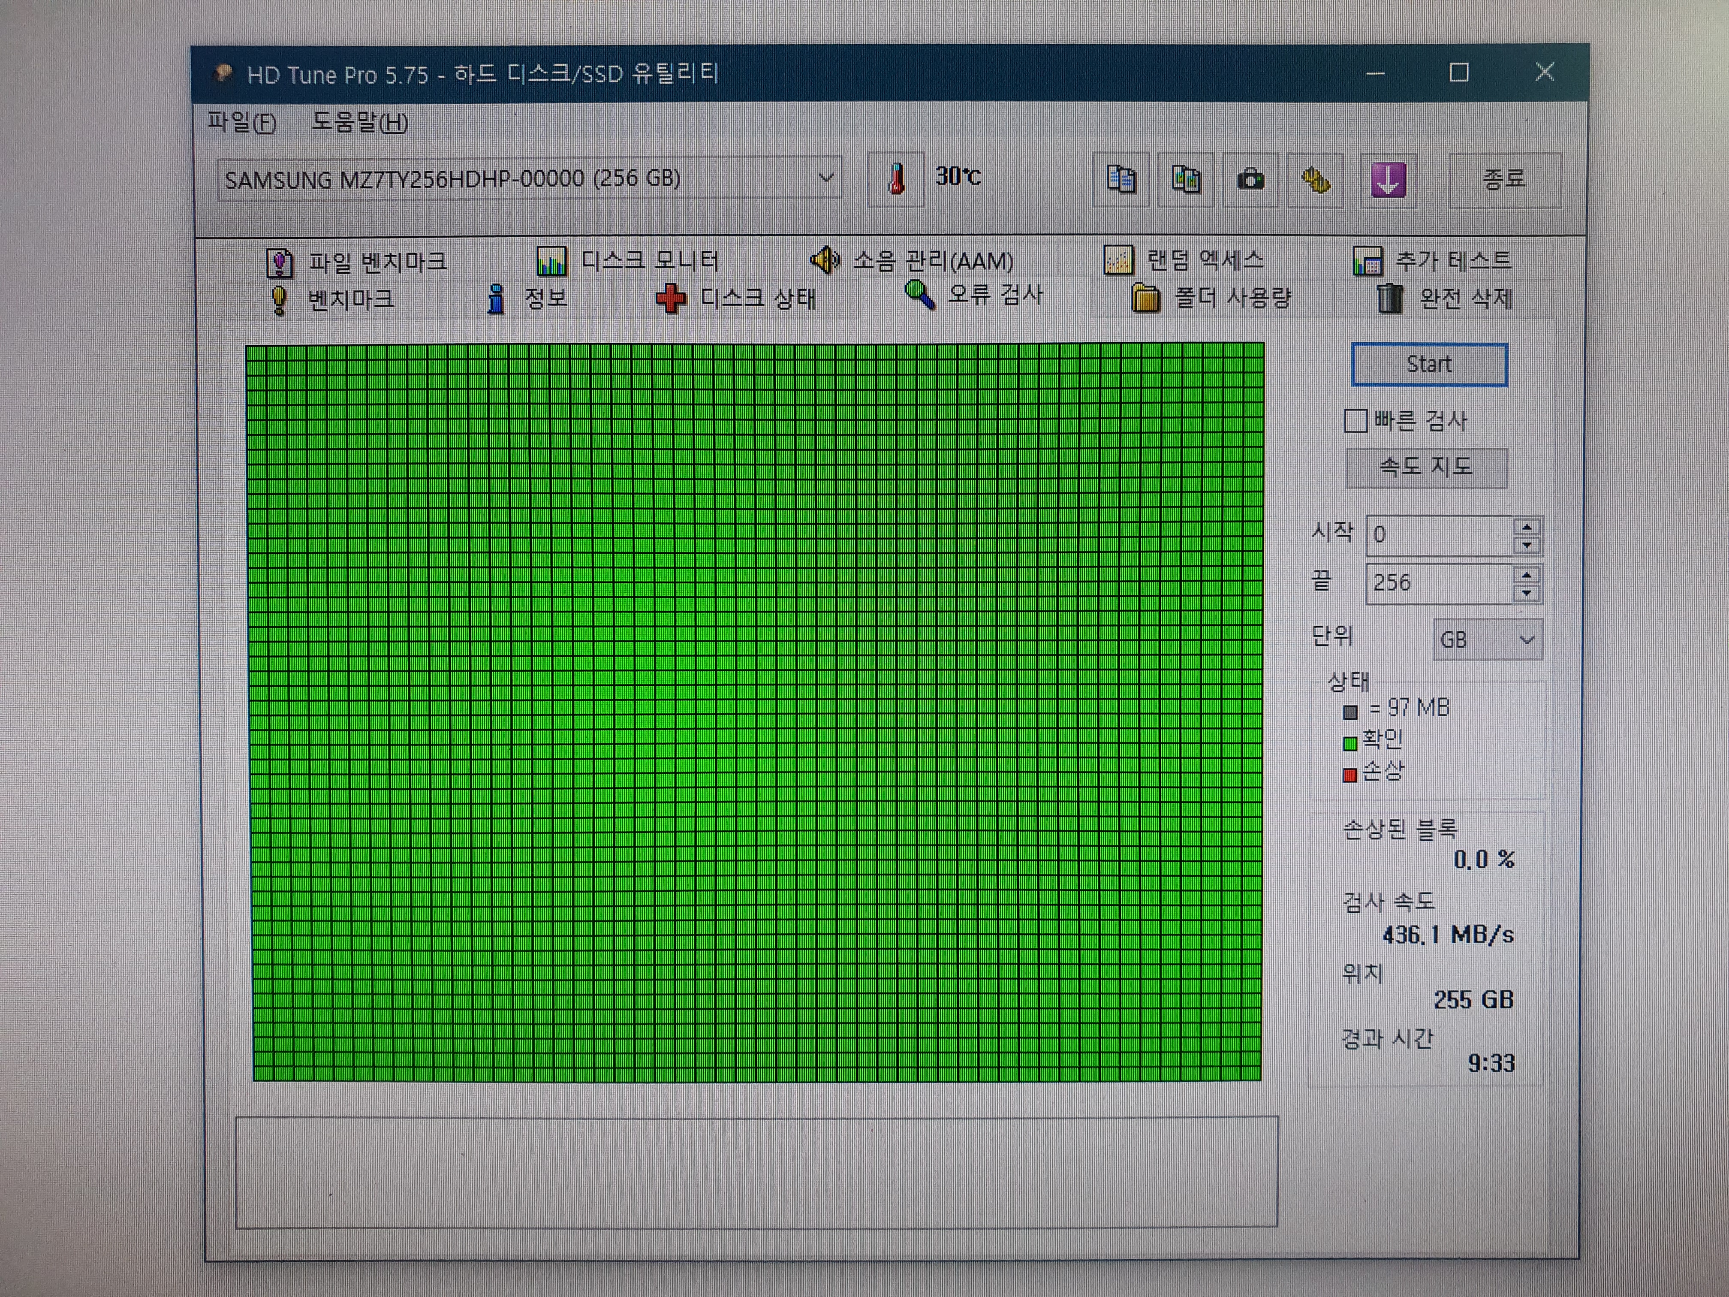Click the 속도 지도 button
Image resolution: width=1729 pixels, height=1297 pixels.
(x=1427, y=468)
